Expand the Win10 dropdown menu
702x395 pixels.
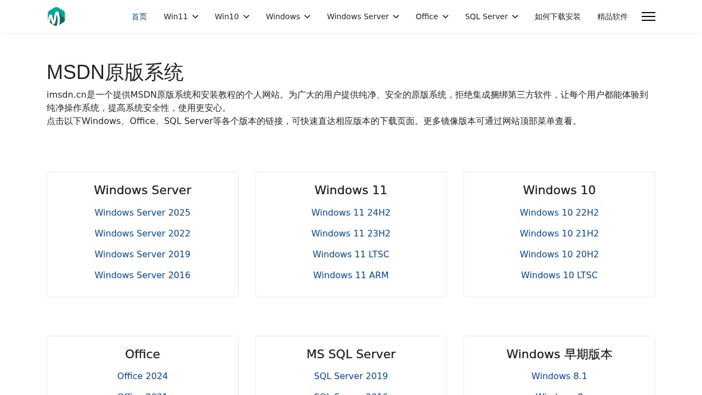[231, 16]
